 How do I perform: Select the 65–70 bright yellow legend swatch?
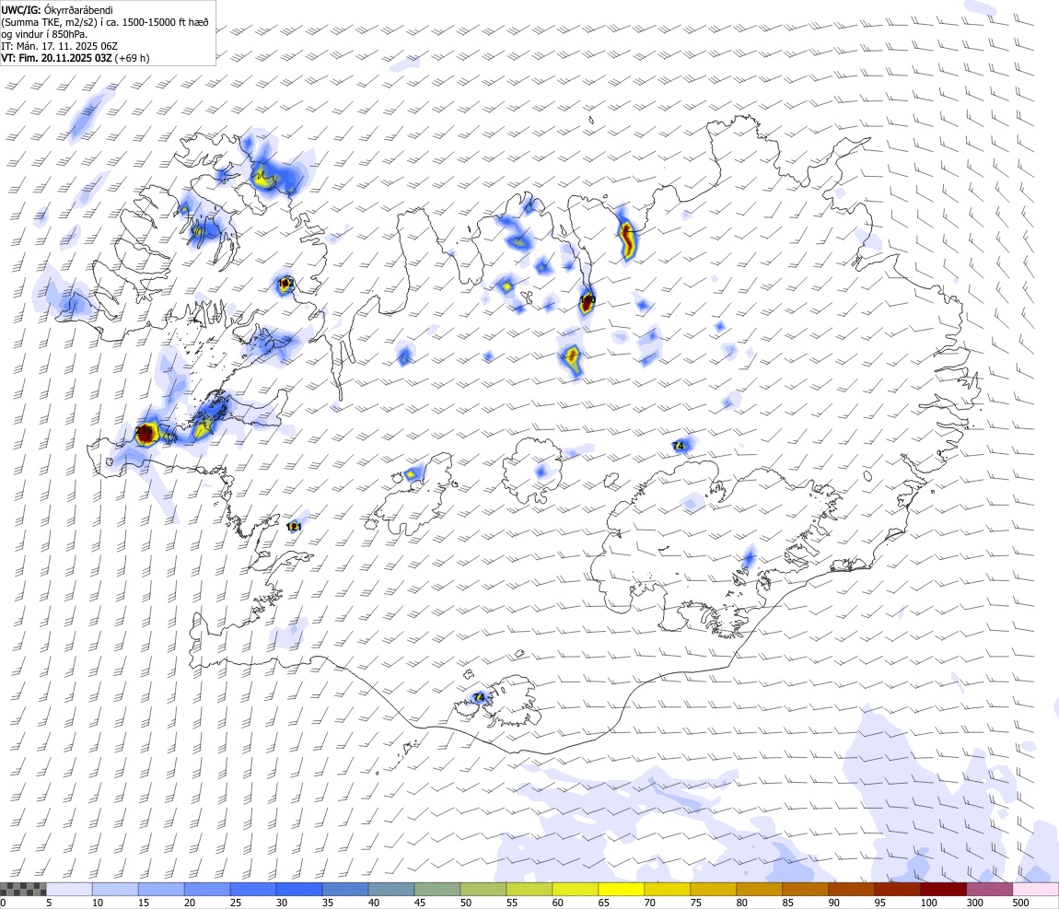622,889
